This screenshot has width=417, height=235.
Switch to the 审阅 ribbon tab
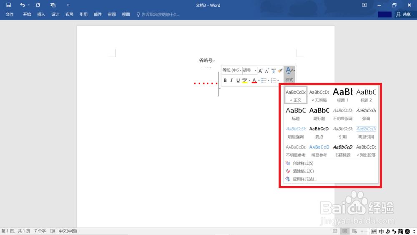[x=112, y=14]
